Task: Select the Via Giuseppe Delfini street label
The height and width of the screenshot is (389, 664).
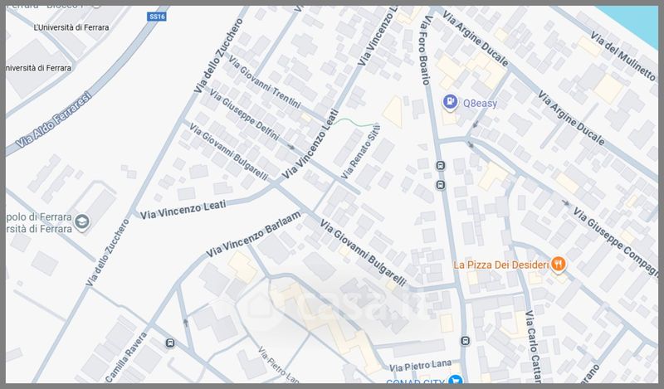Action: point(244,114)
